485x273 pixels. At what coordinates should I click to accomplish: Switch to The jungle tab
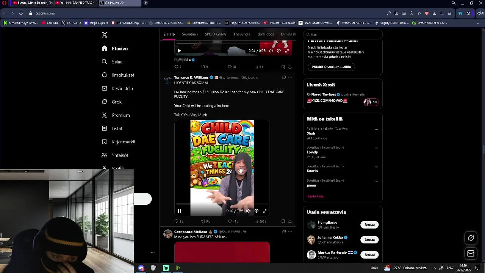[242, 34]
